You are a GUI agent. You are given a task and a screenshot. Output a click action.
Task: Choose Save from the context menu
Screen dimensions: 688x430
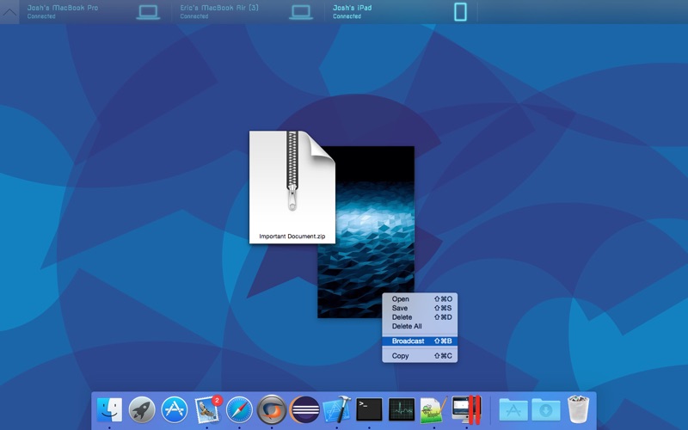tap(400, 308)
